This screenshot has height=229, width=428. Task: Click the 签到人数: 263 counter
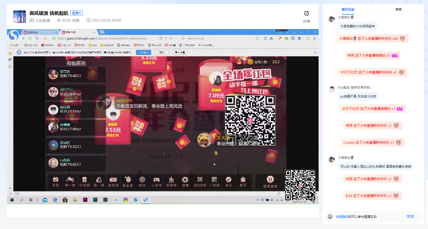tap(263, 62)
